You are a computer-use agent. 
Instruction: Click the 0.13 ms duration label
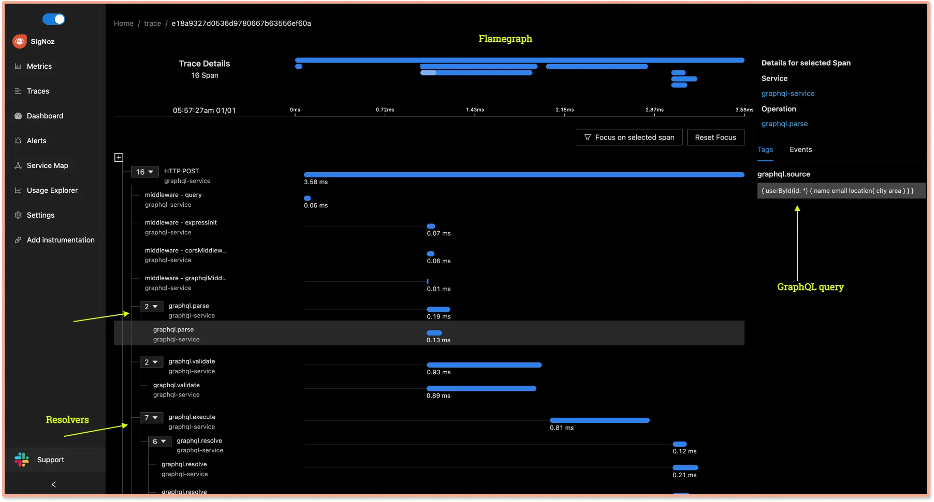coord(439,340)
